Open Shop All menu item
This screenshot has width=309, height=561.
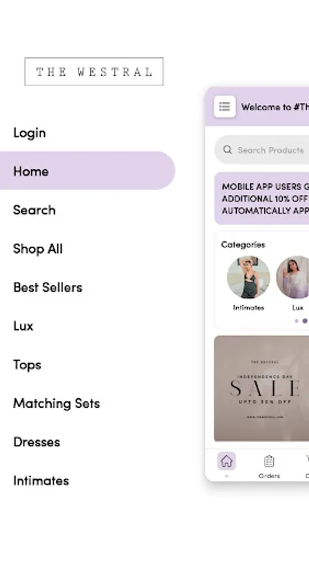(x=38, y=248)
